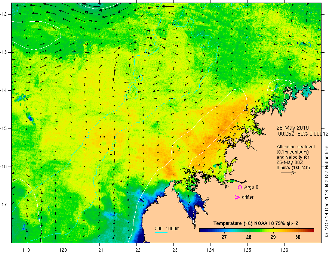Click the IMOS copyright vertical text
This screenshot has height=254, width=329.
tap(326, 191)
